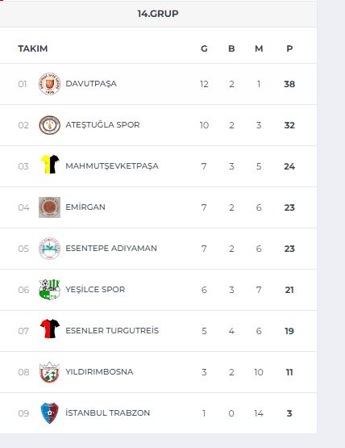Select the MAHMUTŞEVKETPAŞA team name
The height and width of the screenshot is (448, 345).
tap(112, 166)
